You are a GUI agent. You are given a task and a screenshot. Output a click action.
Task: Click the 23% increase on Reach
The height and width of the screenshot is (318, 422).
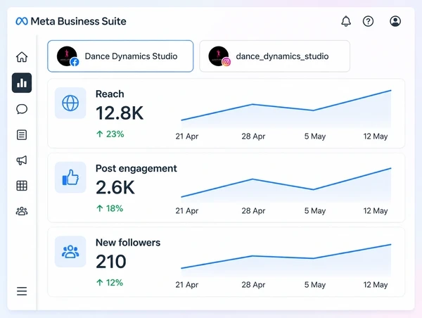(x=110, y=134)
